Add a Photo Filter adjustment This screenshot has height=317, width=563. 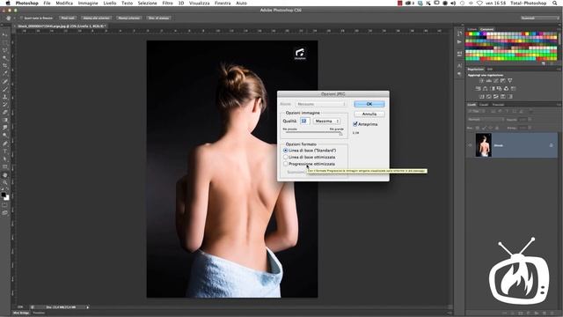coord(499,88)
